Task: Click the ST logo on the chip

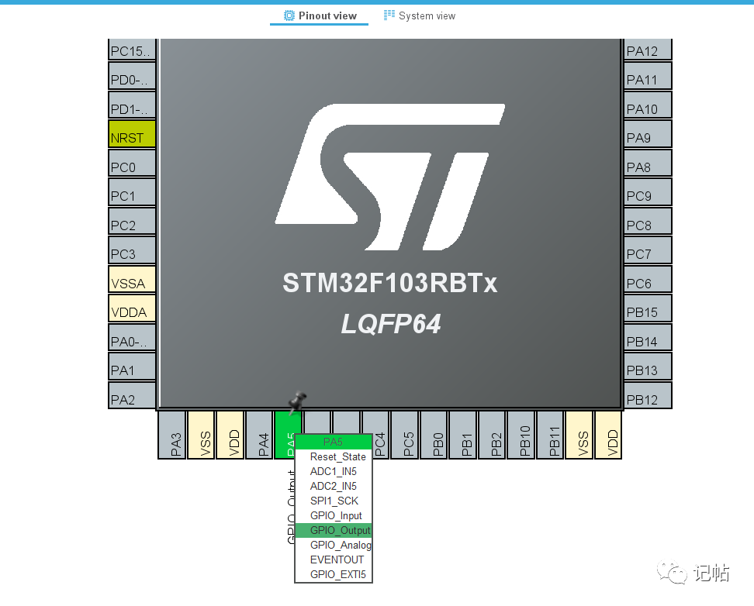Action: (x=390, y=177)
